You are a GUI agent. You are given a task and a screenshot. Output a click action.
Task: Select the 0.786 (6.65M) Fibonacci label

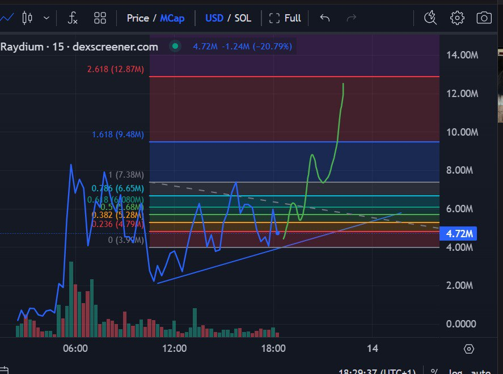tap(118, 188)
